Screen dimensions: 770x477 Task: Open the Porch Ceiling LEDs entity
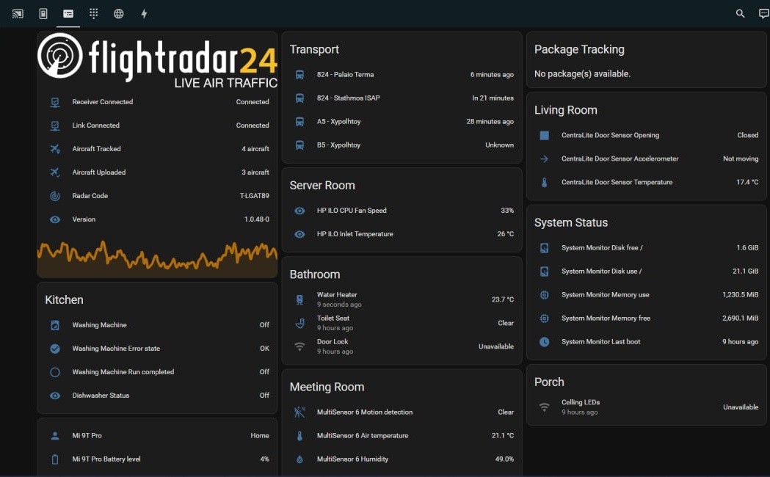tap(646, 407)
